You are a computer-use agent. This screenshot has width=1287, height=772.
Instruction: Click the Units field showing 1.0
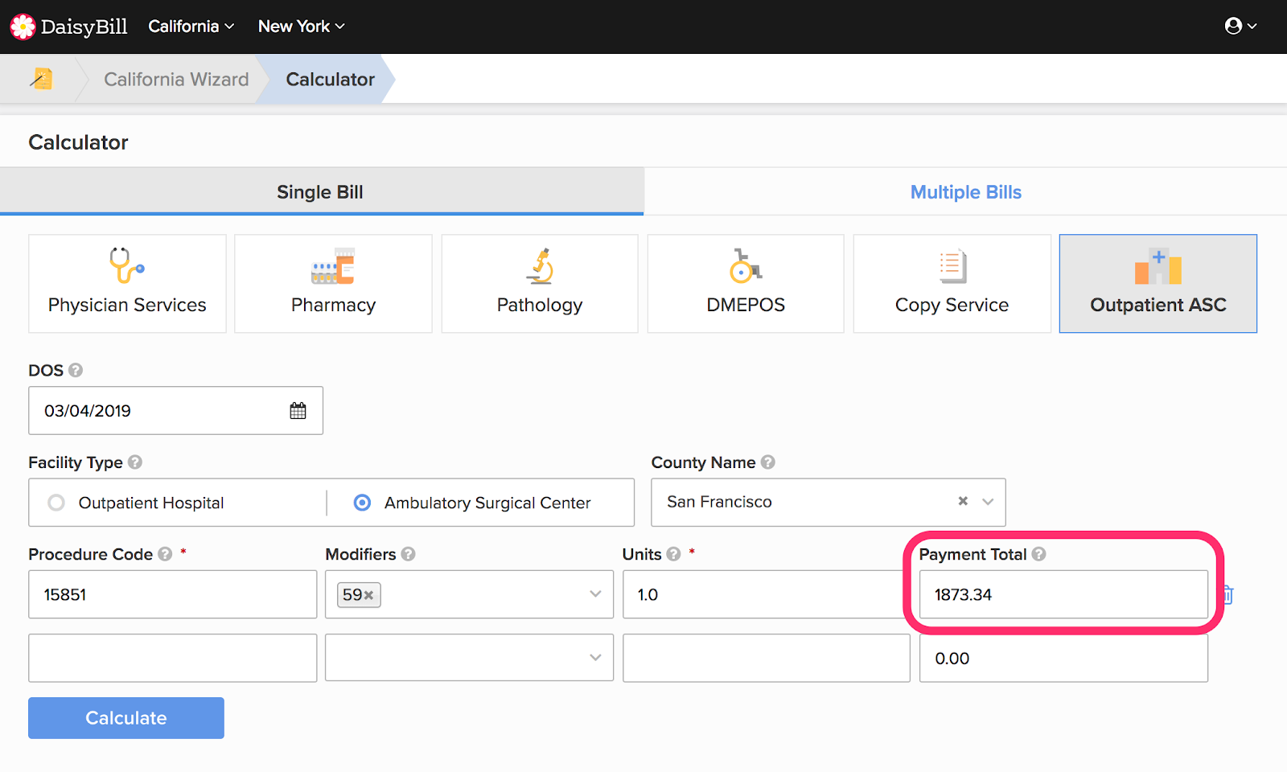tap(766, 594)
